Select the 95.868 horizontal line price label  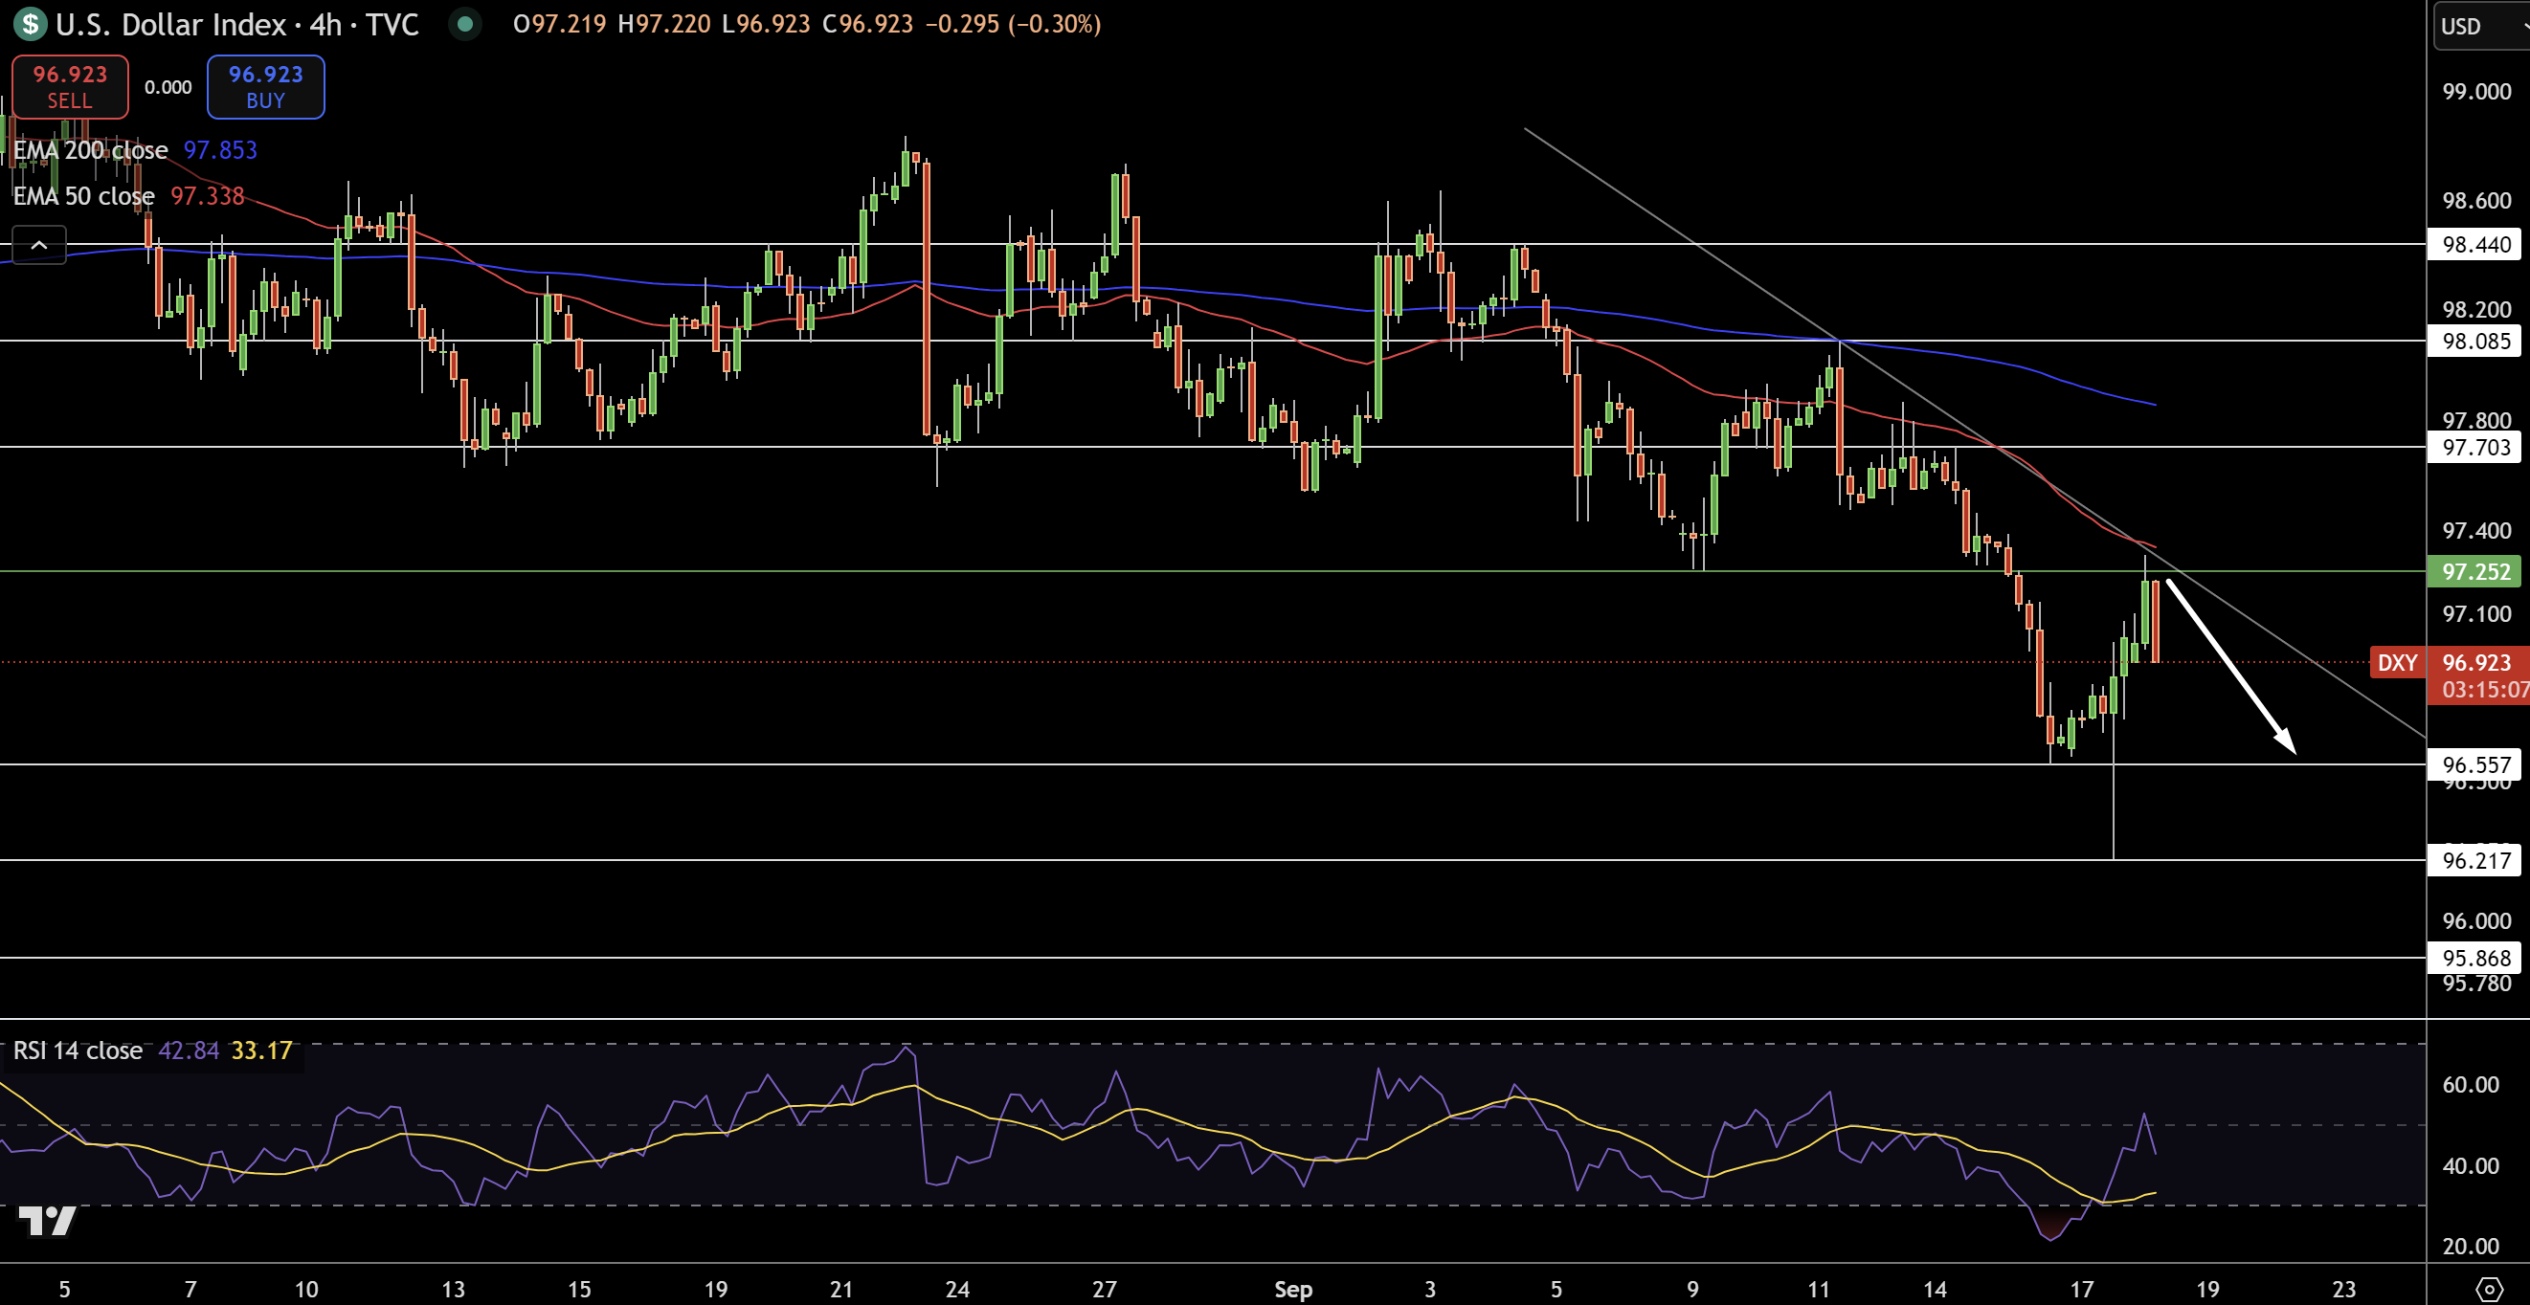coord(2476,958)
